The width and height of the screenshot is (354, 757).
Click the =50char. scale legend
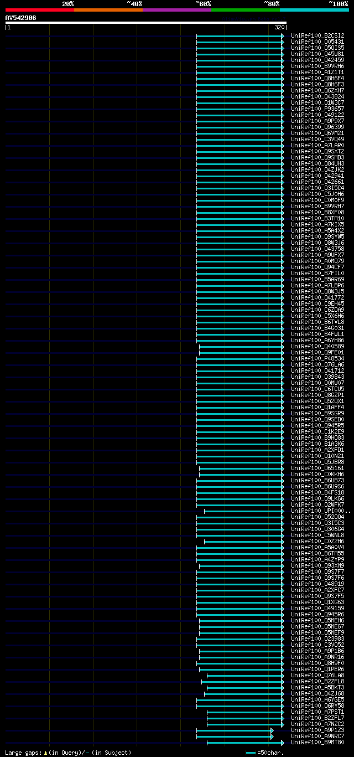point(265,753)
